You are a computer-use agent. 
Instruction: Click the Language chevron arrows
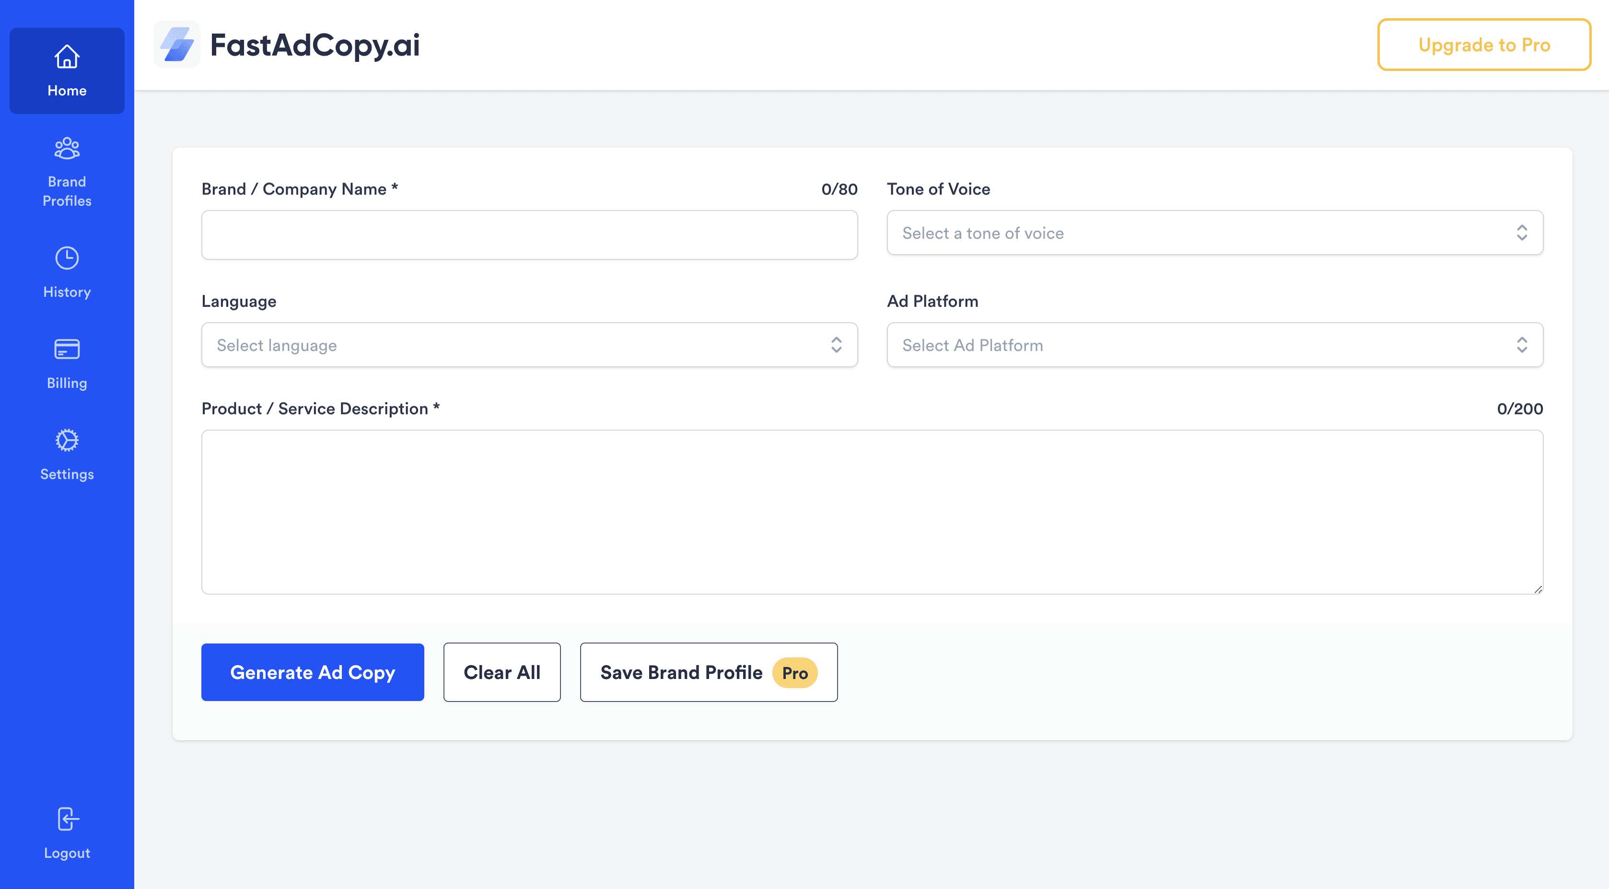(836, 345)
